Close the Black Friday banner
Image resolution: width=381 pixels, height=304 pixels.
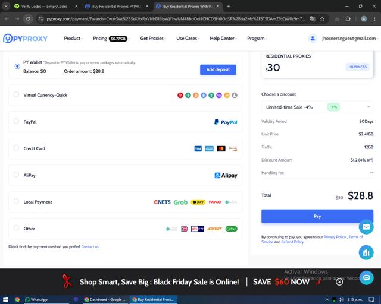point(339,281)
